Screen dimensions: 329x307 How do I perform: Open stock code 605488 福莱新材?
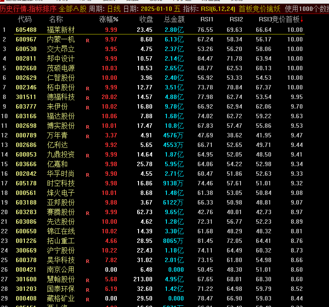tap(24, 30)
